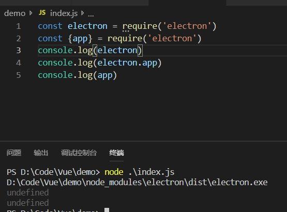Open the 输出 panel tab
The image size is (287, 212).
41,153
